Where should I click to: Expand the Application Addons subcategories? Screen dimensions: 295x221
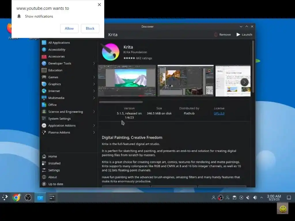click(x=94, y=125)
